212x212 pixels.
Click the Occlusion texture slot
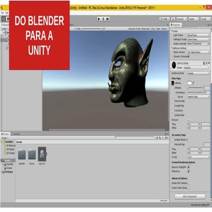click(173, 111)
